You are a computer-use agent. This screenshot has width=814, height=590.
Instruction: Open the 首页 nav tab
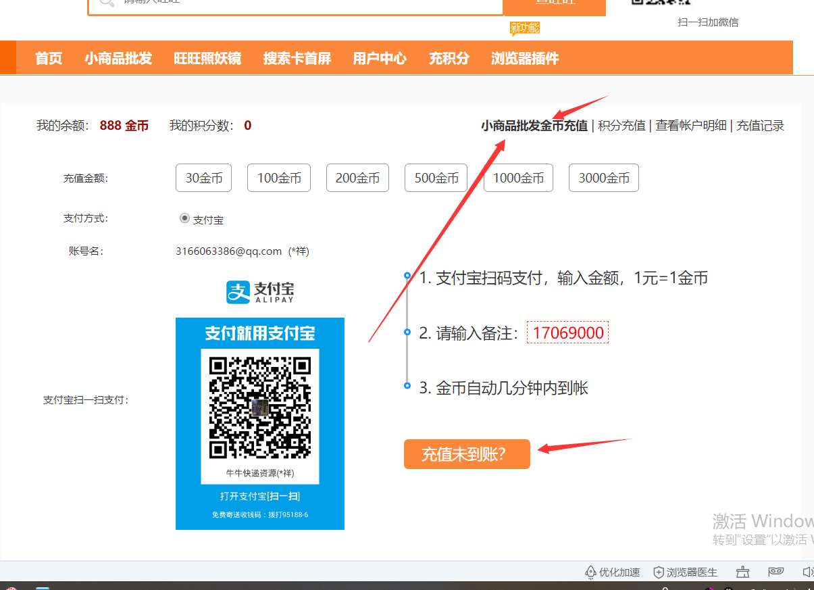(x=49, y=58)
